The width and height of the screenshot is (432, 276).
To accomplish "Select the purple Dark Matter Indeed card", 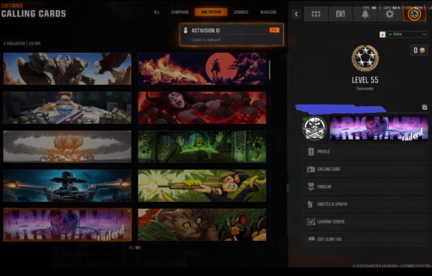I will tap(67, 225).
